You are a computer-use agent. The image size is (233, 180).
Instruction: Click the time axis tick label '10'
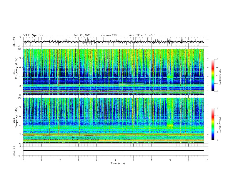207,160
